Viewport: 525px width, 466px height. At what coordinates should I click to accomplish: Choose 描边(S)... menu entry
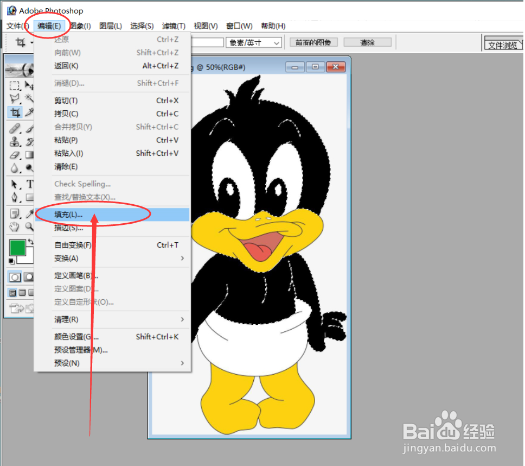point(113,228)
